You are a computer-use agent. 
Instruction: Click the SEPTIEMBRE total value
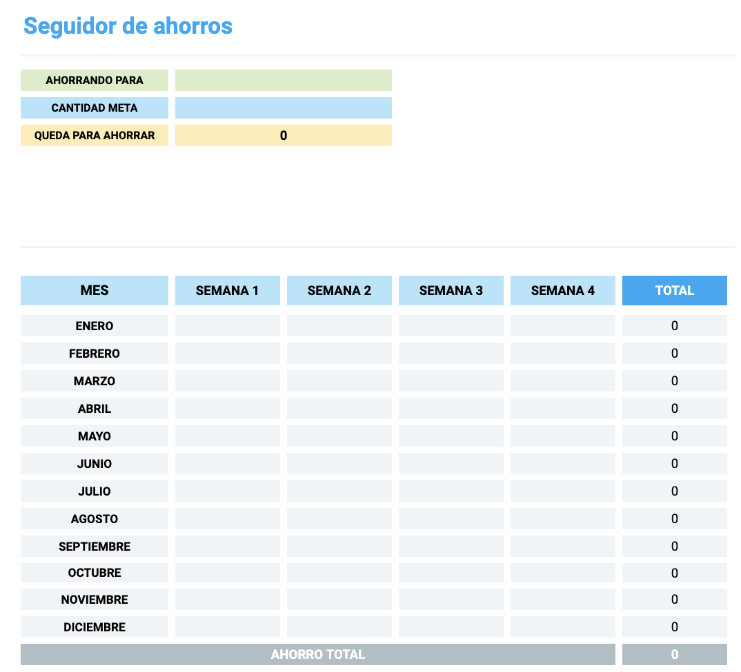click(674, 547)
